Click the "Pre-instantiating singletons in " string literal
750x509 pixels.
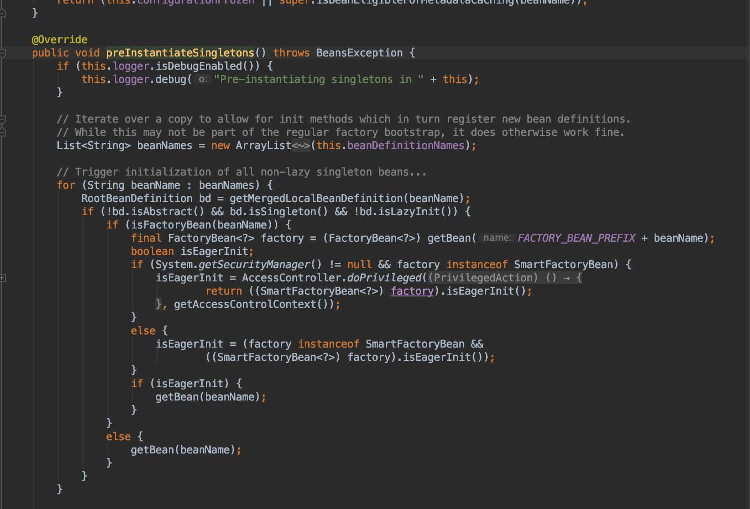coord(318,79)
